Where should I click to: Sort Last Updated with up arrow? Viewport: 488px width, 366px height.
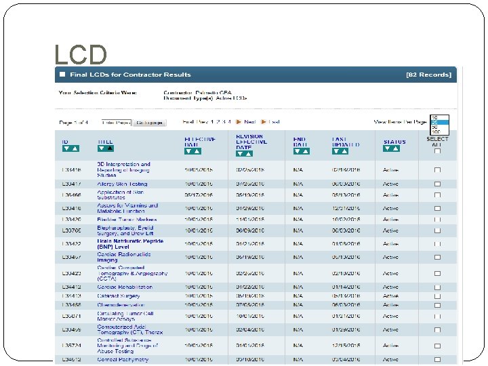click(344, 151)
